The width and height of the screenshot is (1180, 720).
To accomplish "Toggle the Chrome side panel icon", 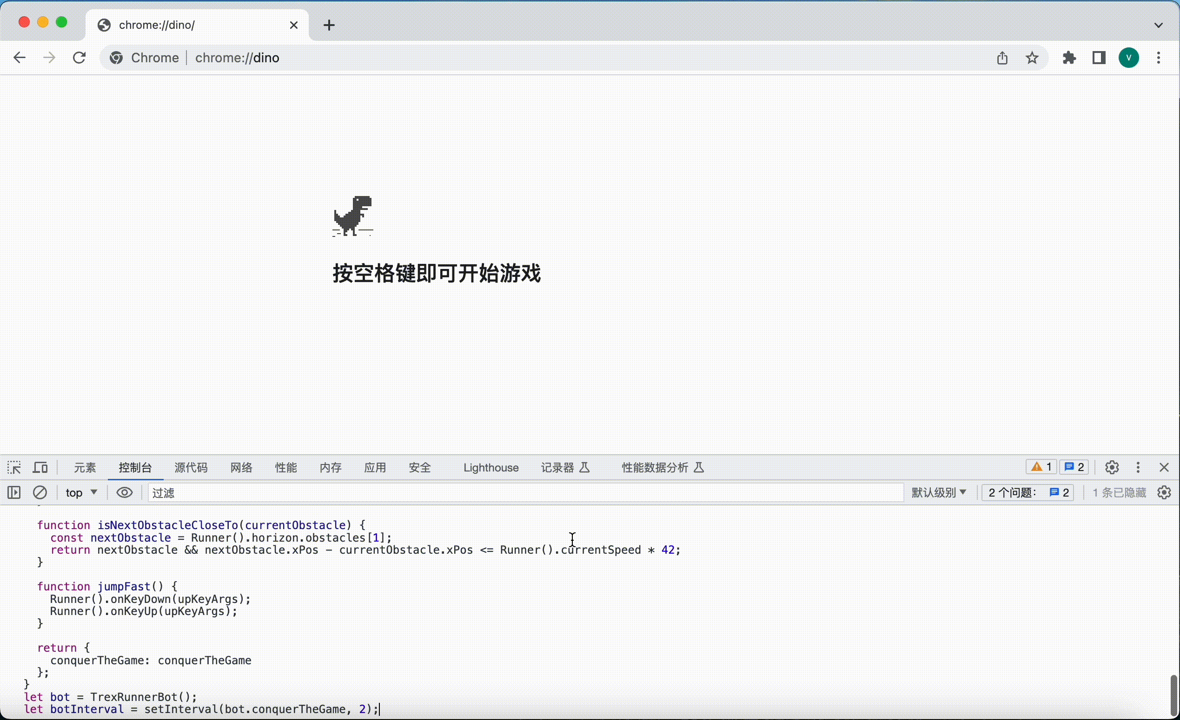I will (1099, 58).
